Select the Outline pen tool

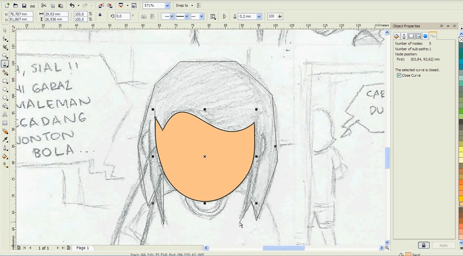(5, 148)
